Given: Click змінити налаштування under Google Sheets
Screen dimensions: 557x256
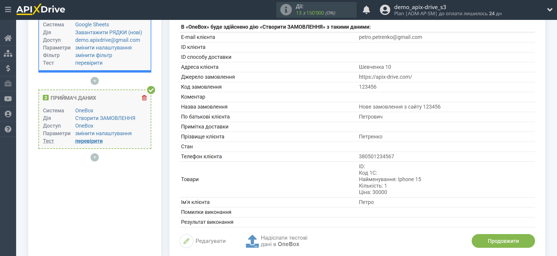Looking at the screenshot, I should click(x=103, y=48).
